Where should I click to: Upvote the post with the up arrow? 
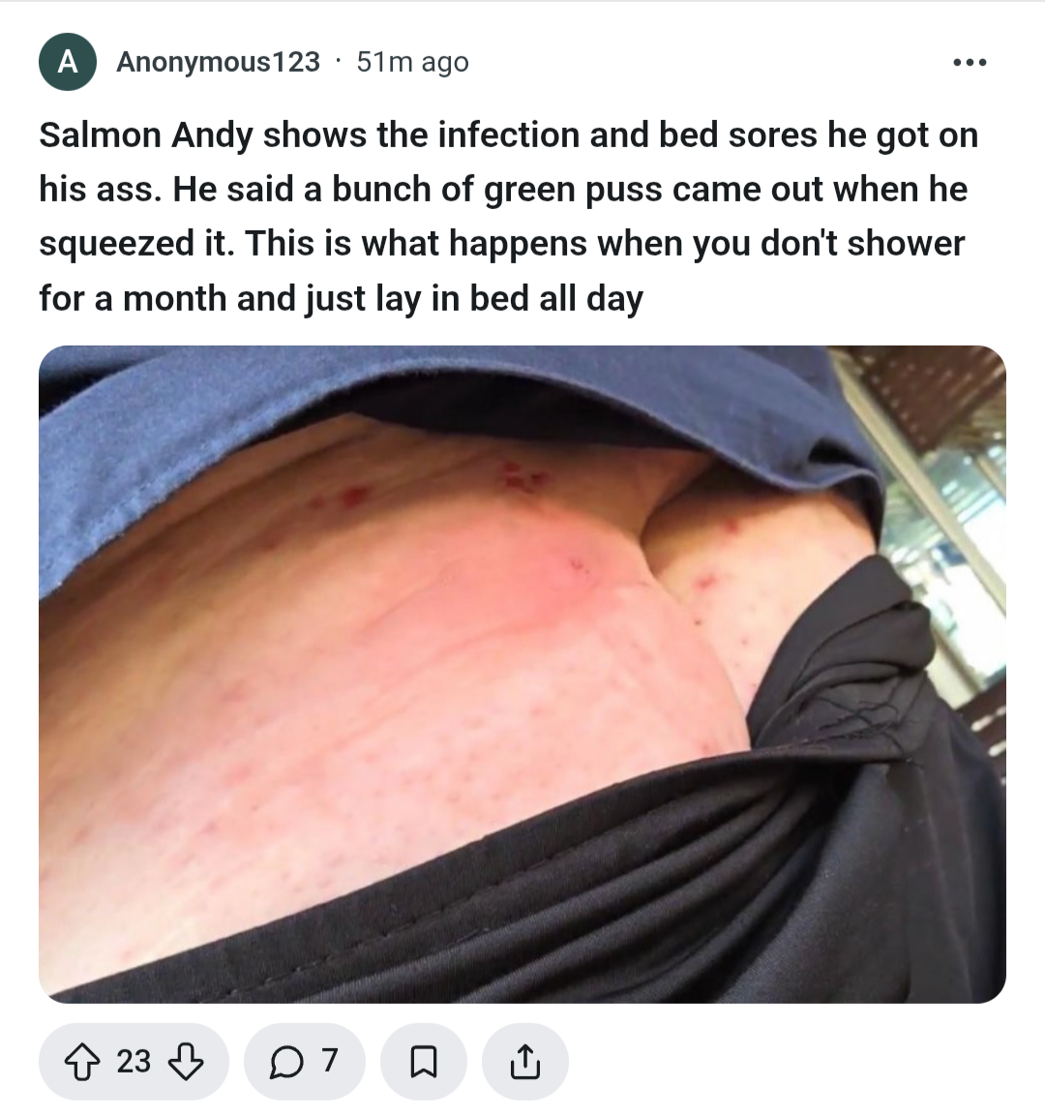click(82, 1061)
